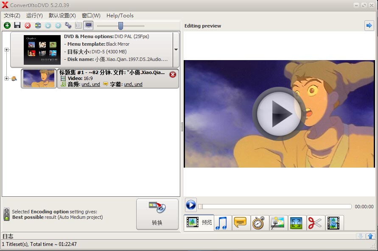378x251 pixels.
Task: Click the Menu template: Black Mirror line
Action: click(x=97, y=44)
